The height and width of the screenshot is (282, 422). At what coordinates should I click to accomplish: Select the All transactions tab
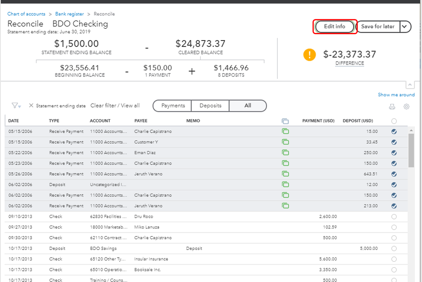(x=248, y=106)
